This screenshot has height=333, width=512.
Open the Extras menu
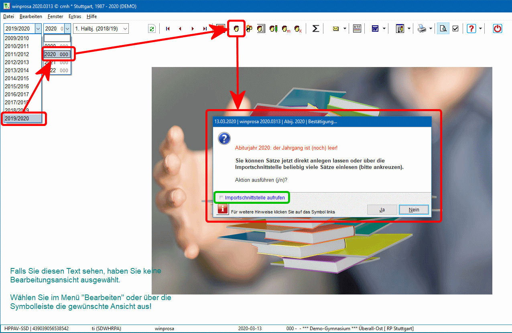[x=75, y=16]
